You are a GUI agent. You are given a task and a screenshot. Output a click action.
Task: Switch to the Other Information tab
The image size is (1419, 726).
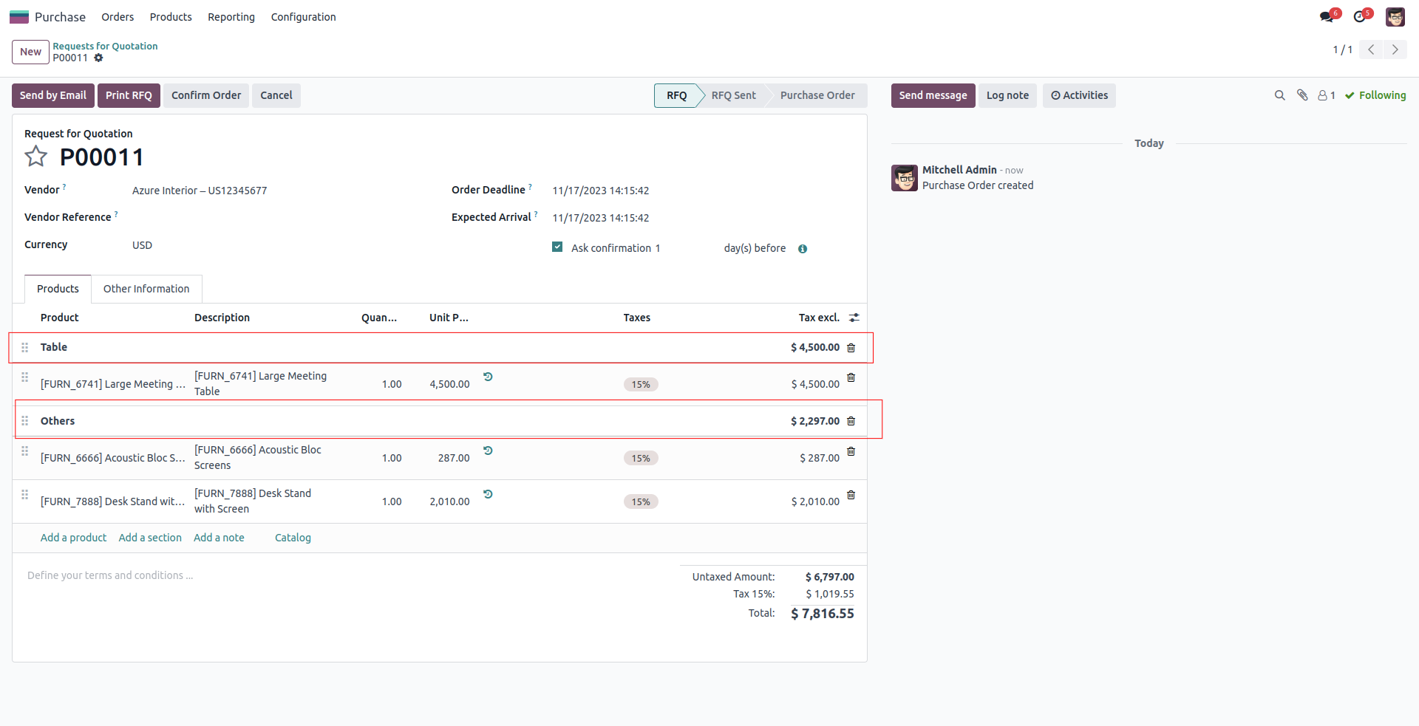click(146, 289)
